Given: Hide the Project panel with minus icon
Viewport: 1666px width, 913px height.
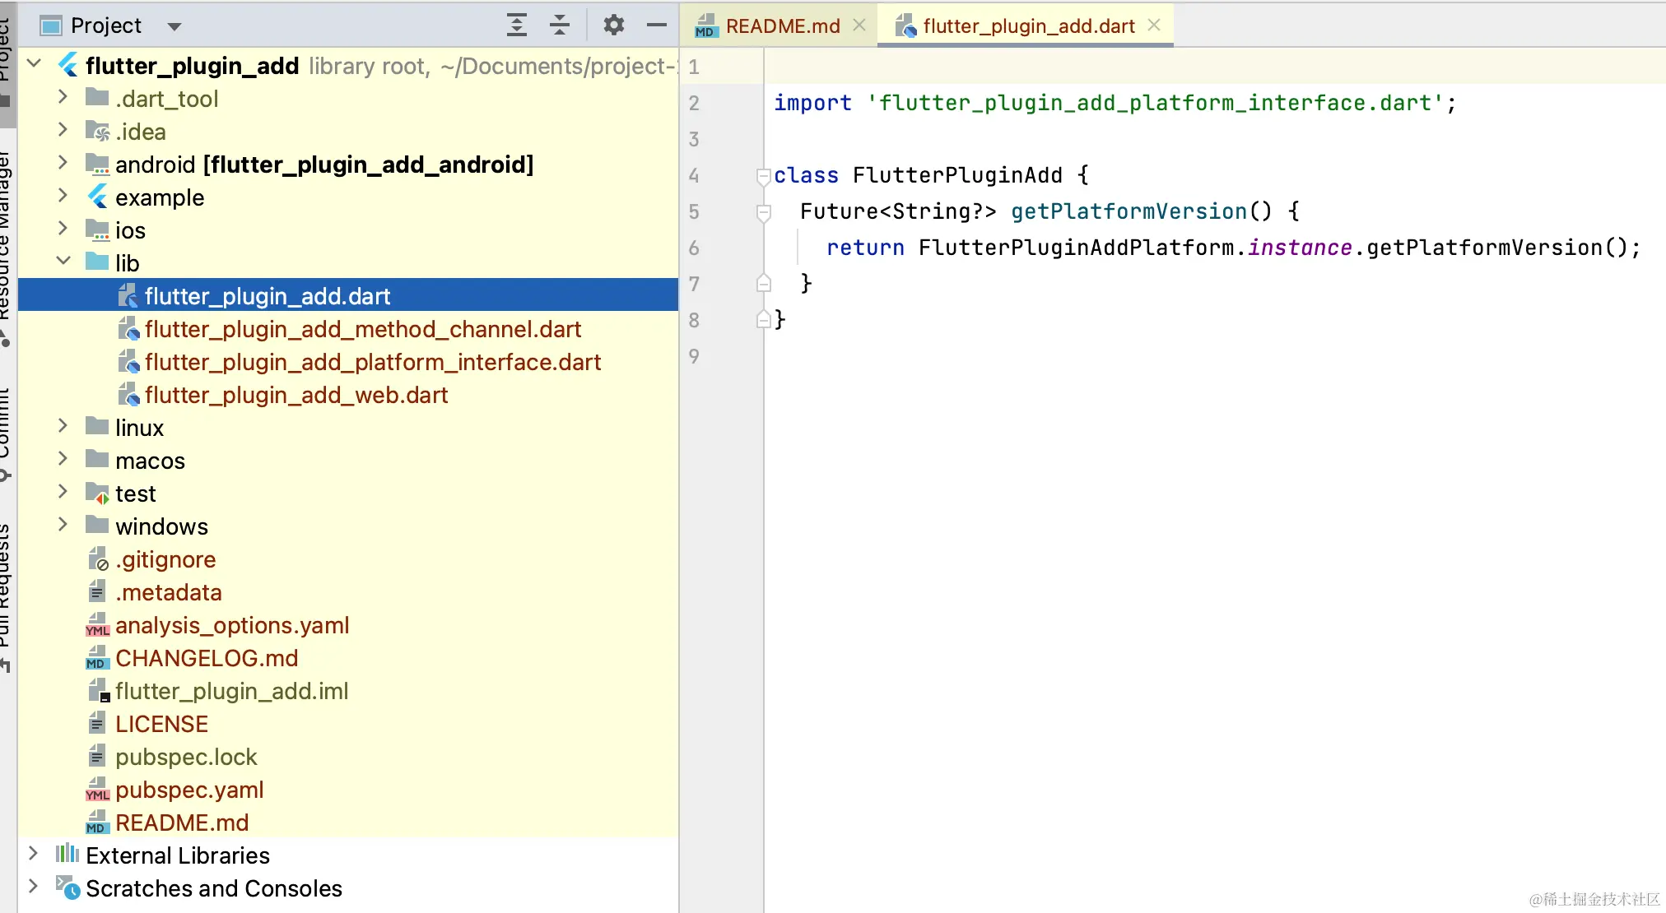Looking at the screenshot, I should point(656,25).
